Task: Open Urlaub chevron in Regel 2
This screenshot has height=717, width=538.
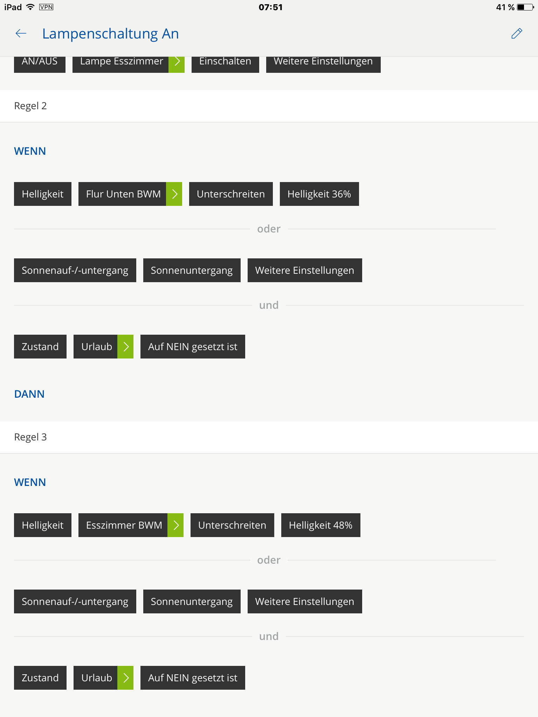Action: (x=125, y=347)
